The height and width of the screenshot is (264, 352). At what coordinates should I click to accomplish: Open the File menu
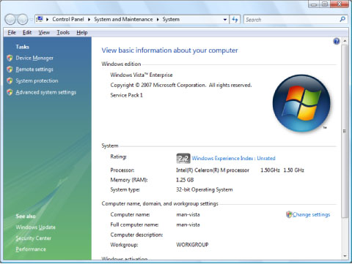pos(12,32)
